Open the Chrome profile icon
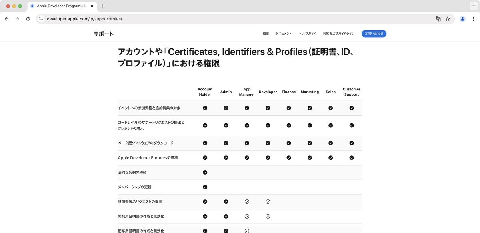480x233 pixels. pyautogui.click(x=463, y=19)
